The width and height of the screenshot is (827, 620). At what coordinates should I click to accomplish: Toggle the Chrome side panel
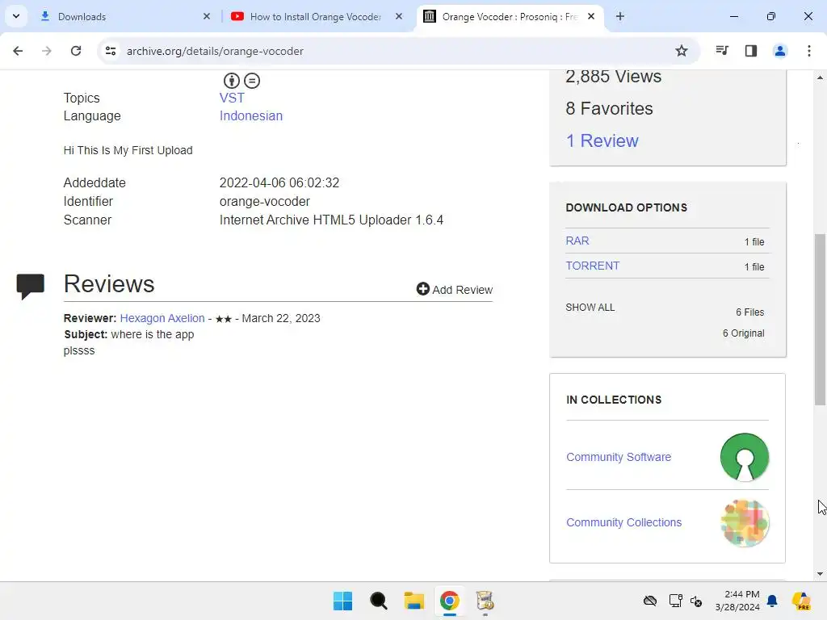(x=751, y=51)
